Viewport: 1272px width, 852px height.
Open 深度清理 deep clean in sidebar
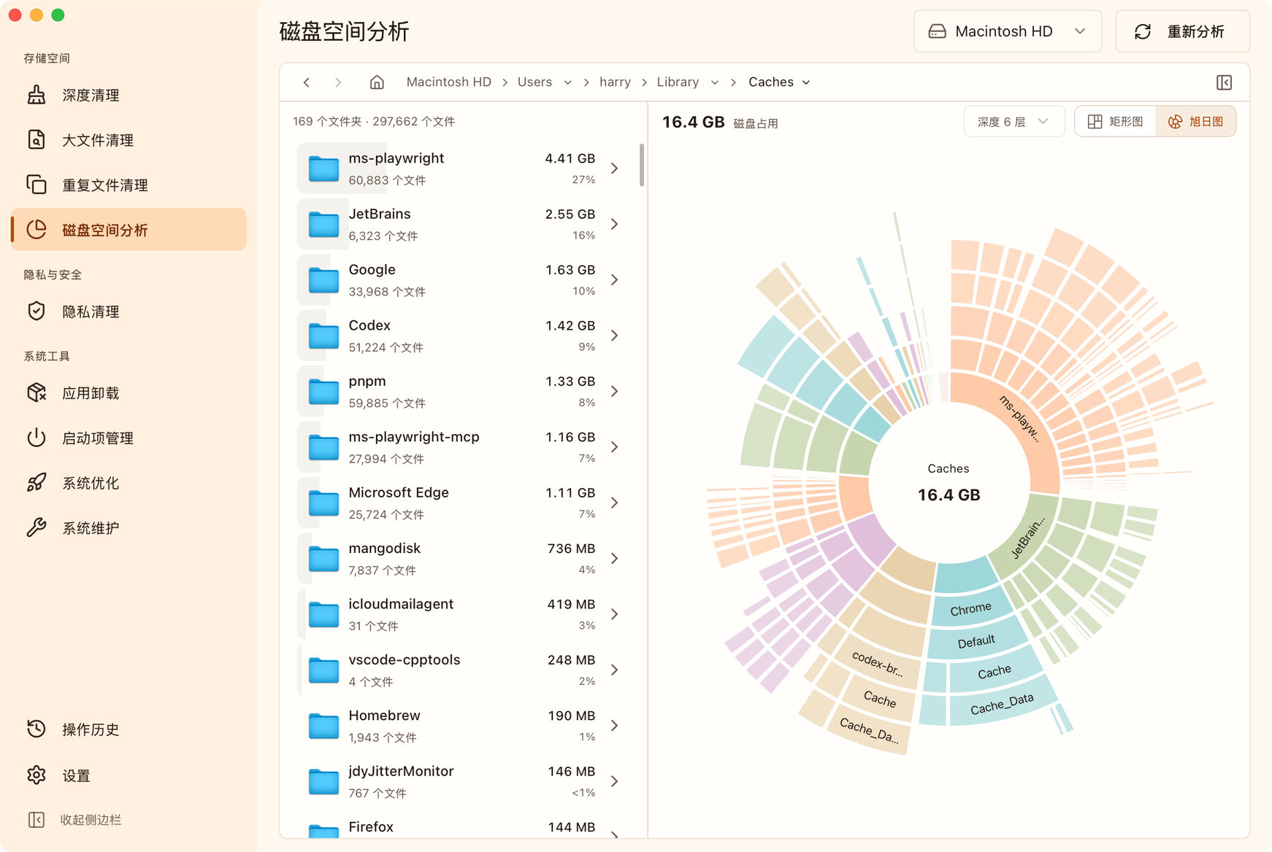[x=129, y=95]
